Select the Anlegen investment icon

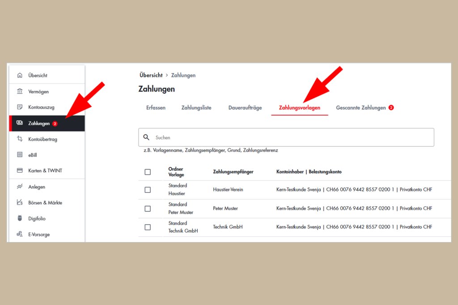pos(20,187)
